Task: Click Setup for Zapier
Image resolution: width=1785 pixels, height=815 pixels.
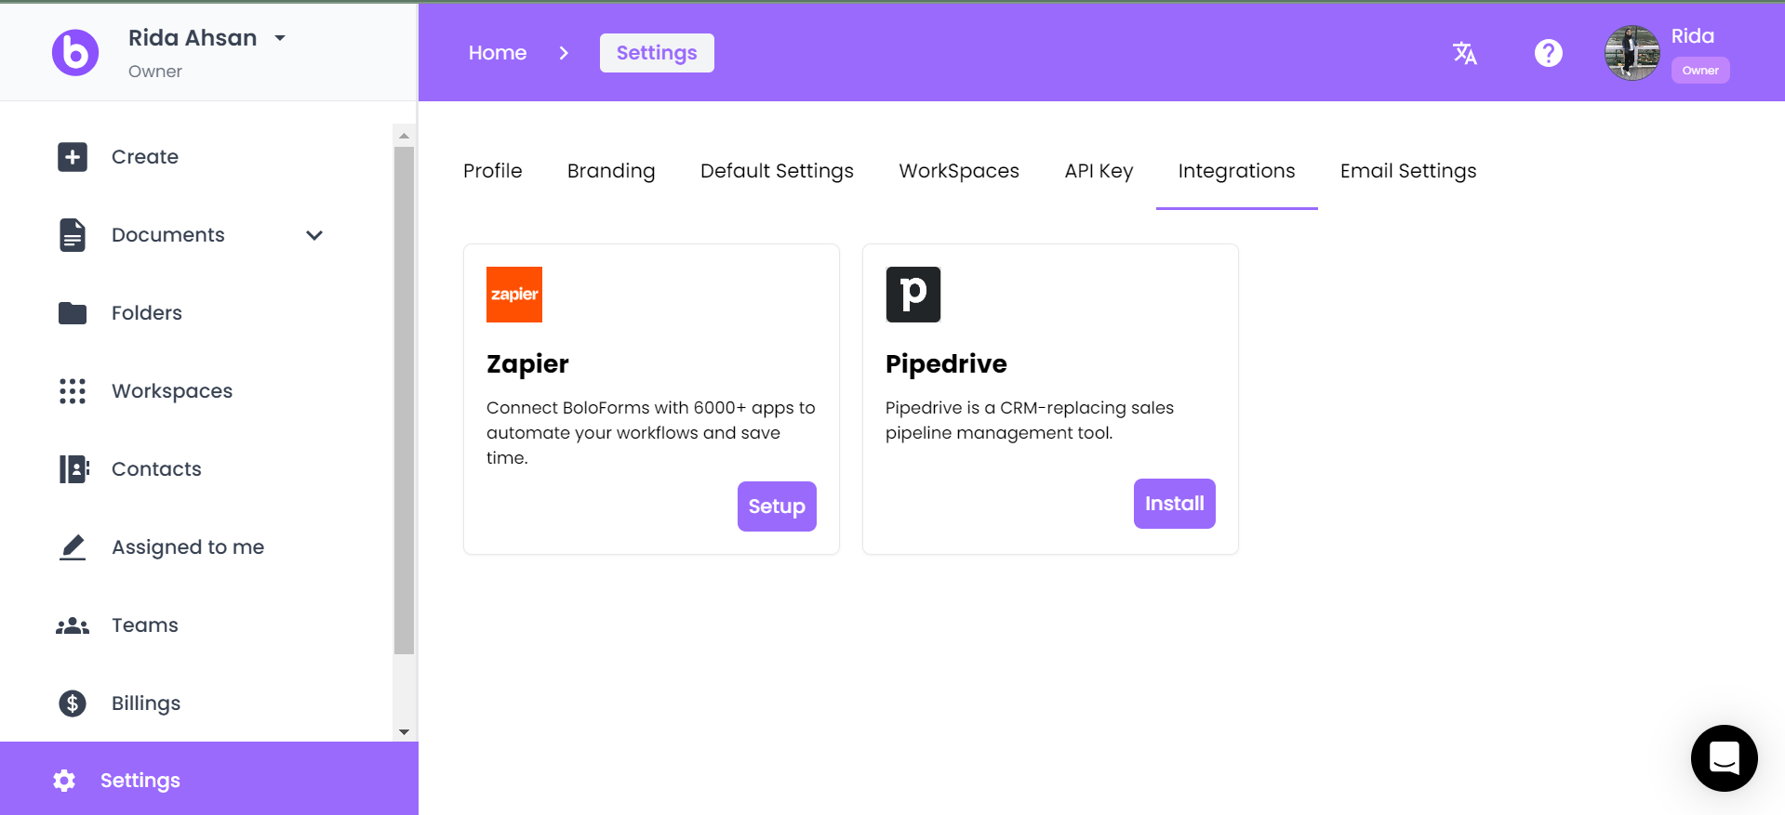Action: (777, 506)
